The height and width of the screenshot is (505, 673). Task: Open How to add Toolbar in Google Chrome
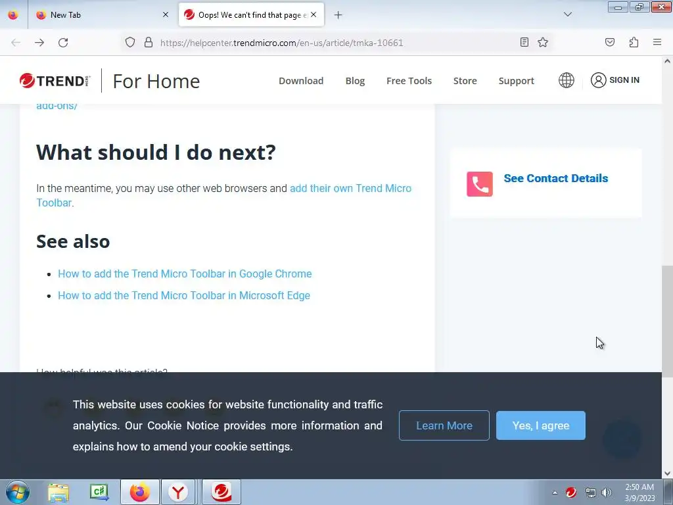[x=185, y=274]
